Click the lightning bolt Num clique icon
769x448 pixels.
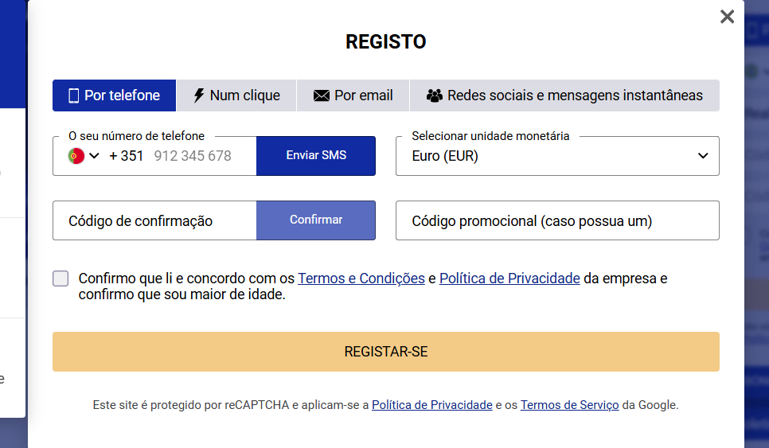[x=199, y=95]
